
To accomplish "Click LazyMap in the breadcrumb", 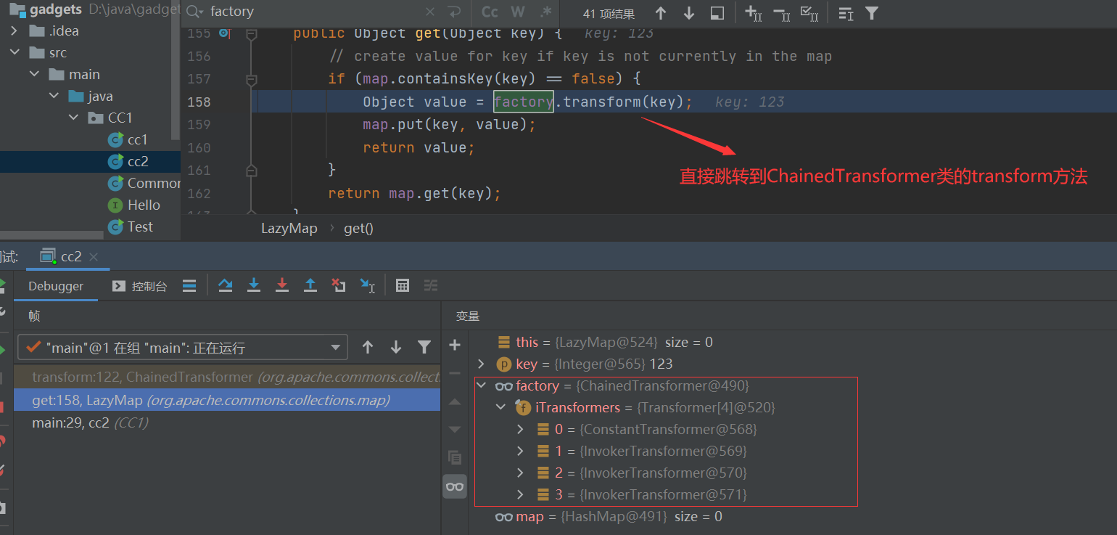I will coord(289,229).
